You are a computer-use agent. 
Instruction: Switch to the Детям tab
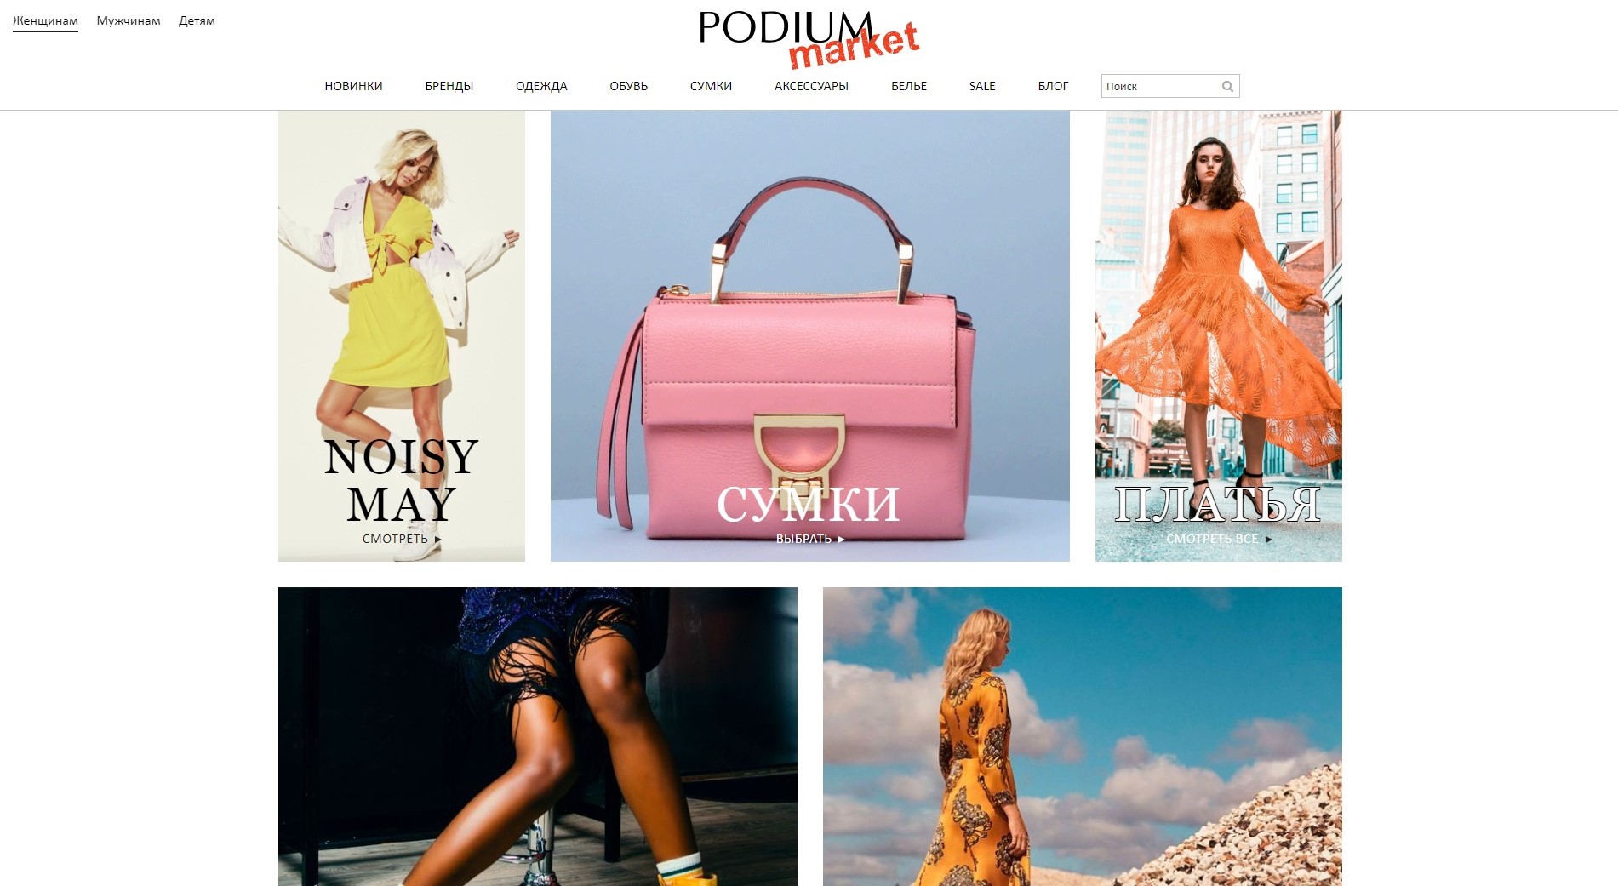point(197,20)
